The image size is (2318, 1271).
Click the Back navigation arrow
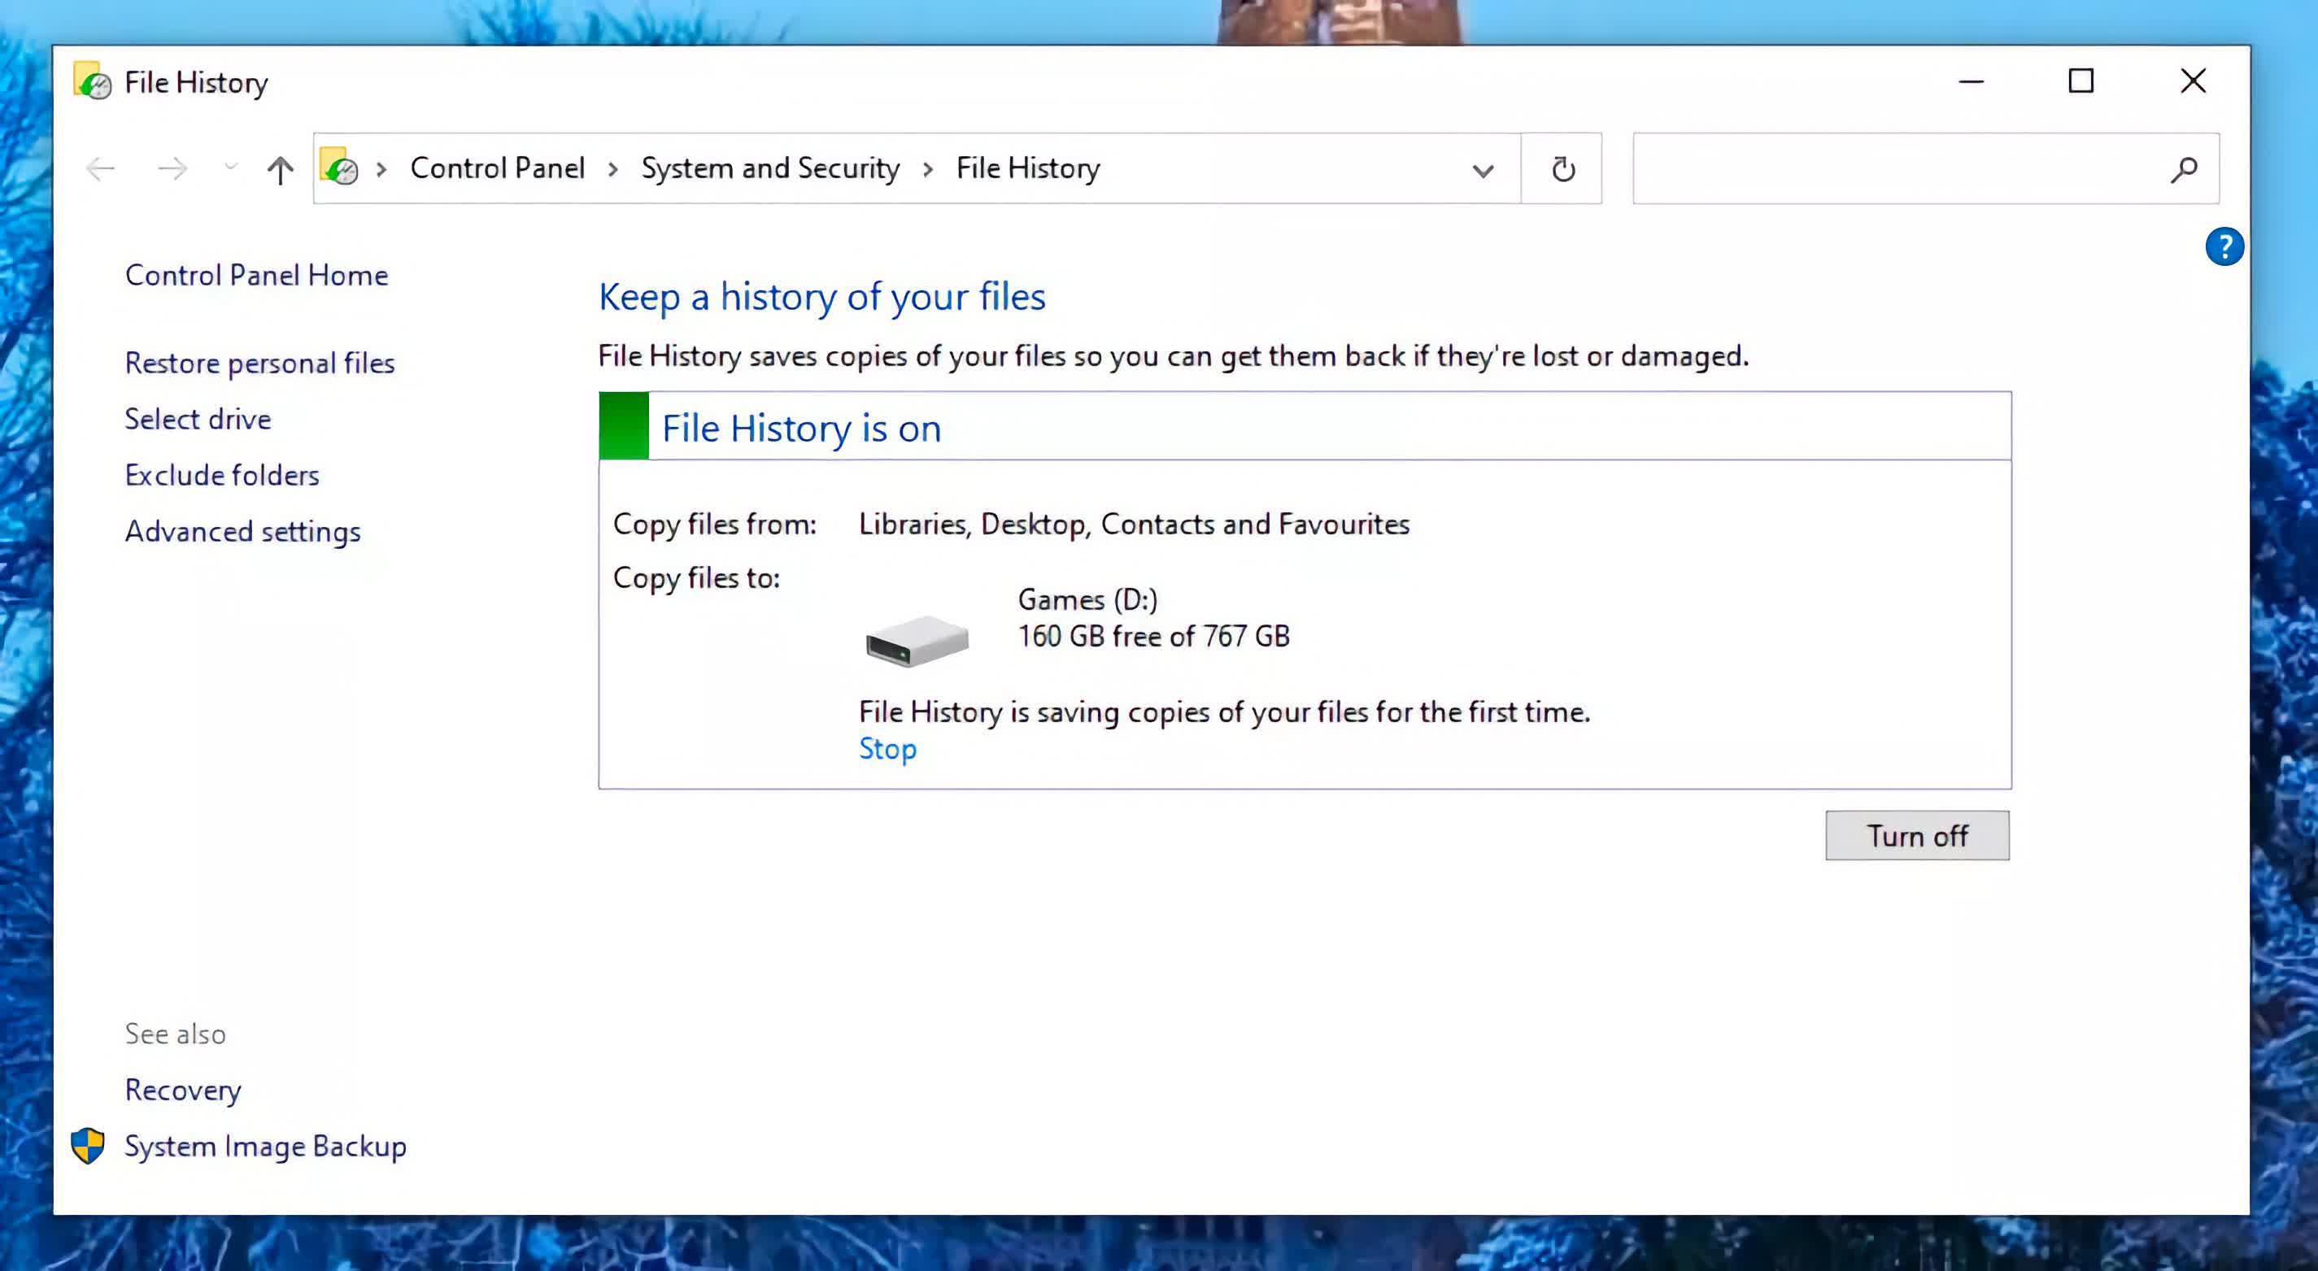pyautogui.click(x=101, y=168)
